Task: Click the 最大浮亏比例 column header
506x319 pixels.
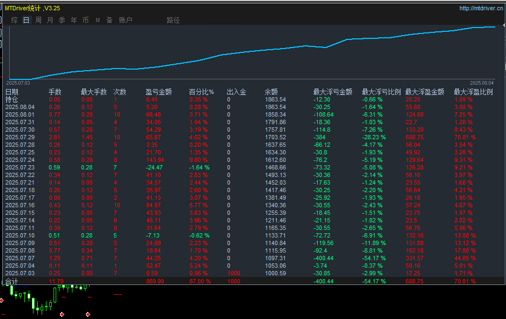Action: pyautogui.click(x=381, y=92)
